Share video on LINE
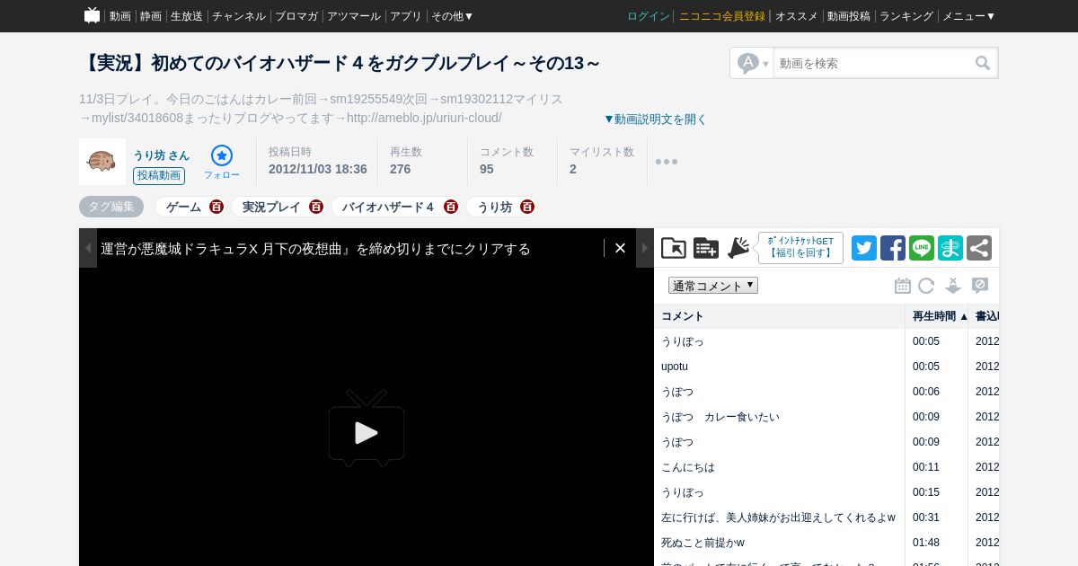Screen dimensions: 1078x566 click(922, 248)
